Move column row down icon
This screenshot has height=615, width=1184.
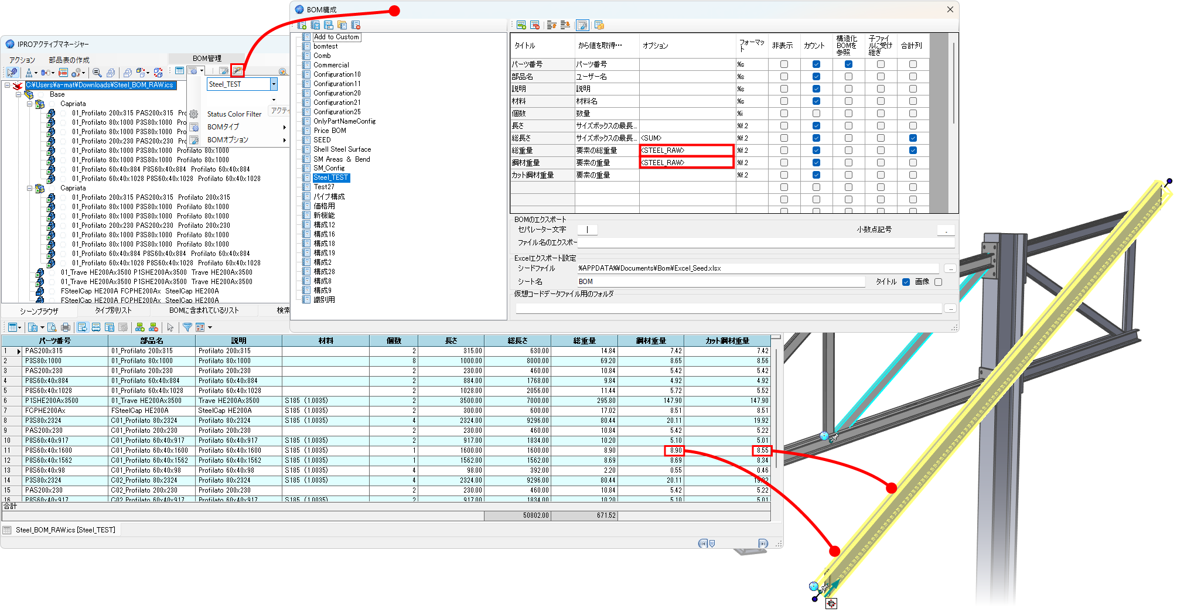coord(565,25)
